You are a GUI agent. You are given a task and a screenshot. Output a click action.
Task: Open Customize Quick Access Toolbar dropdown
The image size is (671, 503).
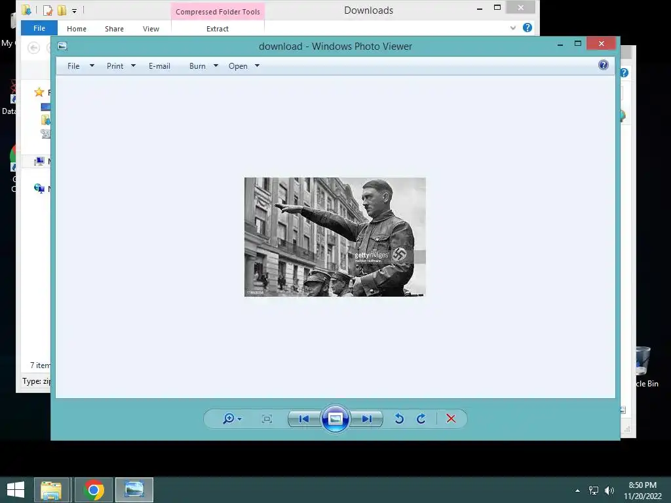point(75,10)
